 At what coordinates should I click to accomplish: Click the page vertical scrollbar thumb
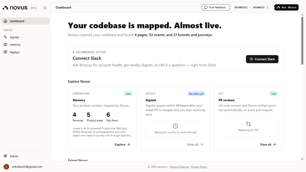coord(302,41)
